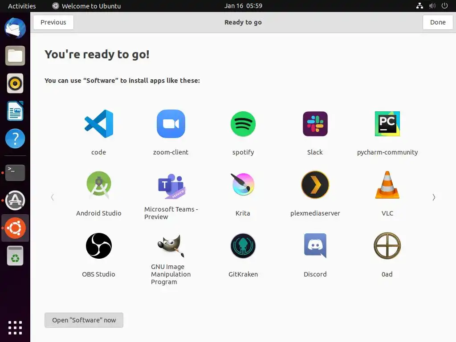Select the Ubuntu welcome icon in dock
The width and height of the screenshot is (456, 342).
(x=15, y=228)
